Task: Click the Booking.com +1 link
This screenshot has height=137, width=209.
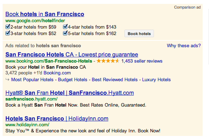Action: pyautogui.click(x=57, y=73)
